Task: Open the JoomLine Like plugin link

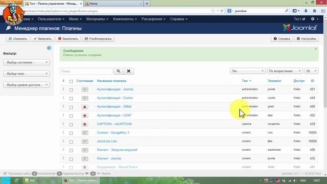Action: point(107,141)
